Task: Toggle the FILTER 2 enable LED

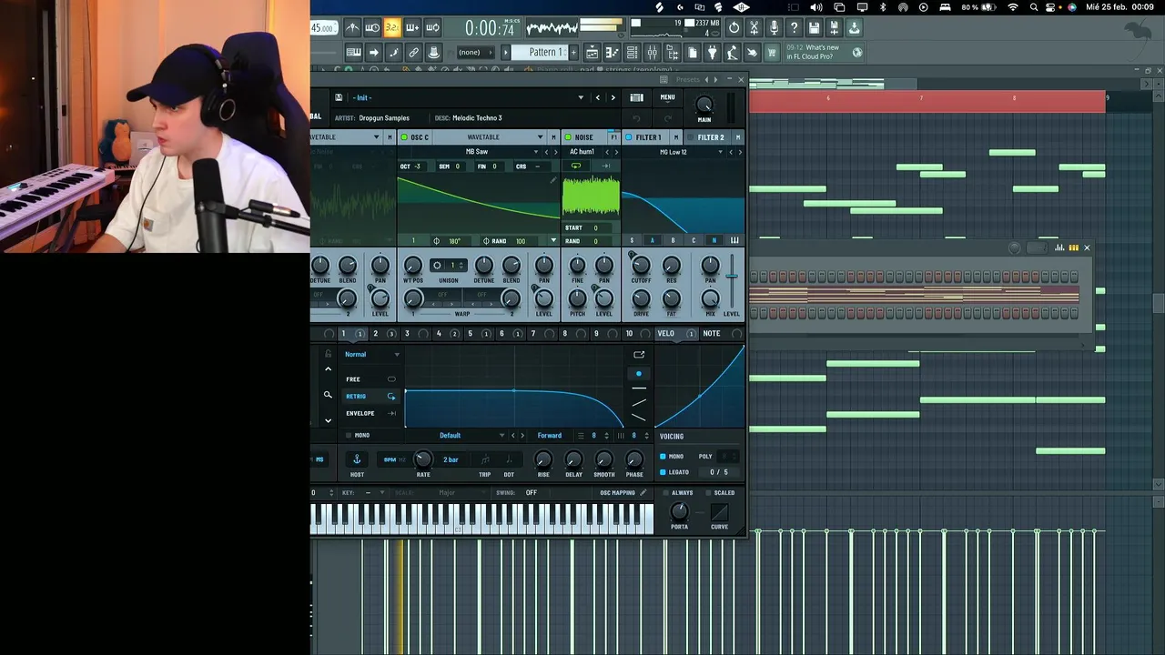Action: coord(692,137)
